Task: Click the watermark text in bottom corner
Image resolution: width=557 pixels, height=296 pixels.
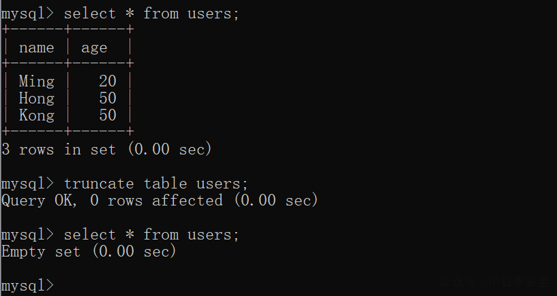Action: [494, 282]
